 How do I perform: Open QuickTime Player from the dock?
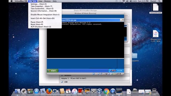click(x=113, y=91)
